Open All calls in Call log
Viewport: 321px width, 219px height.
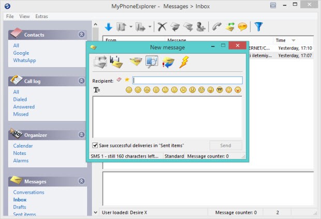(16, 92)
